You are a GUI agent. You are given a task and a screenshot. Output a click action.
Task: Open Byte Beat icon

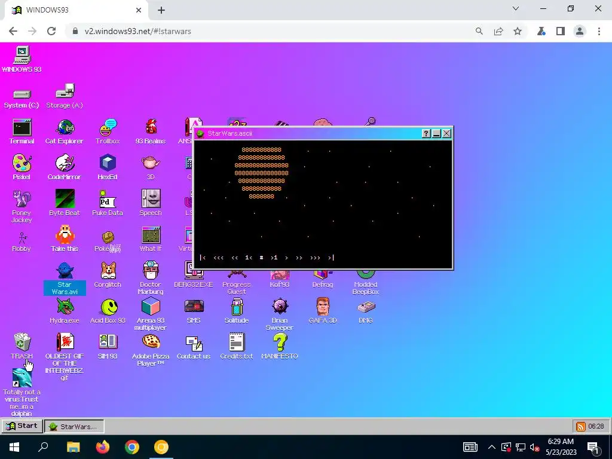65,199
